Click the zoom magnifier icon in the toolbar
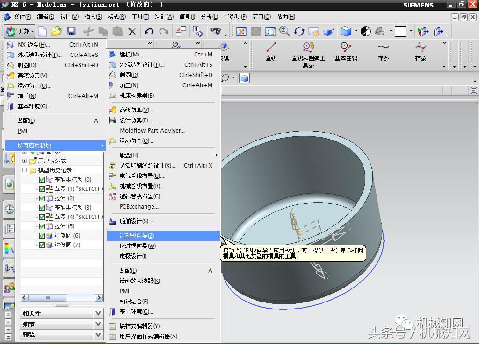This screenshot has width=479, height=344. [x=284, y=31]
